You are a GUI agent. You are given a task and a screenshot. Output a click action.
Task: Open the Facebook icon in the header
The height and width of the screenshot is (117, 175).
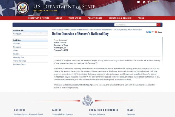point(149,2)
